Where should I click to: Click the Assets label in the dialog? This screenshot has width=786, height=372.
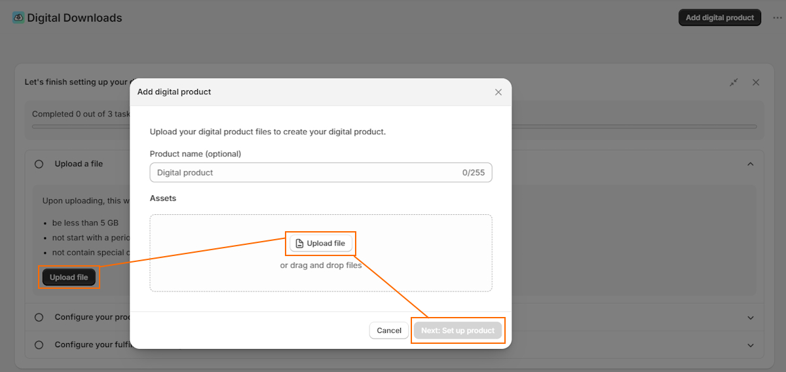point(163,198)
